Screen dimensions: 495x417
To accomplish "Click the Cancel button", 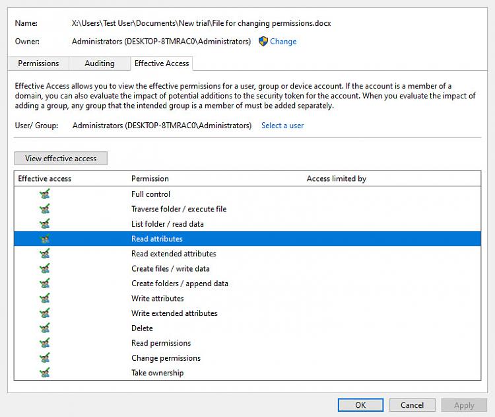I will tap(412, 405).
